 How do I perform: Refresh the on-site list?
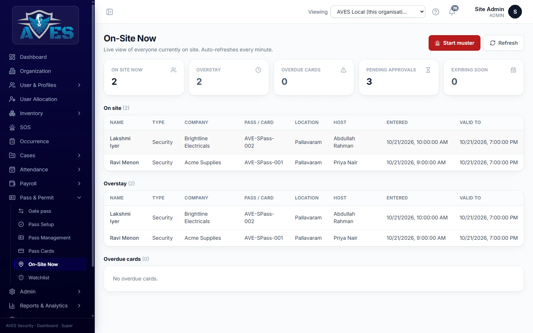504,43
